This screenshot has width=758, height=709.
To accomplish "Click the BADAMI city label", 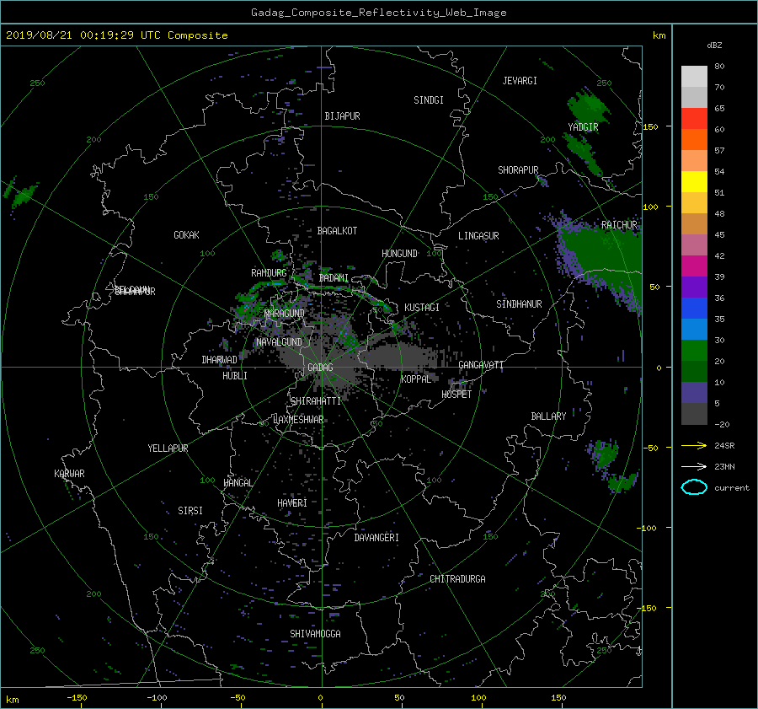I will pos(334,278).
